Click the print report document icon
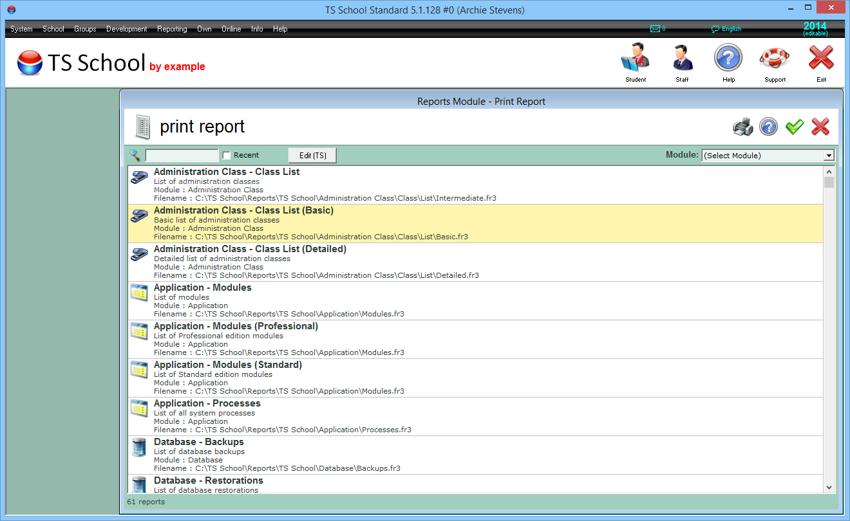Viewport: 850px width, 521px height. click(143, 127)
